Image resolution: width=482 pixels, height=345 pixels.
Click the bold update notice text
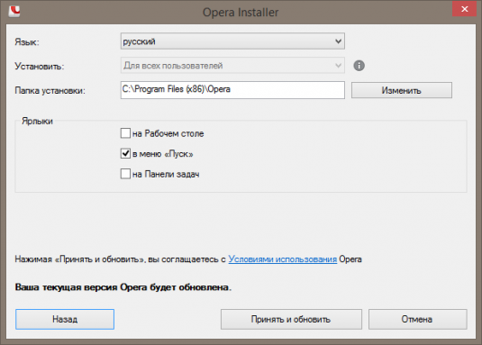click(x=123, y=287)
